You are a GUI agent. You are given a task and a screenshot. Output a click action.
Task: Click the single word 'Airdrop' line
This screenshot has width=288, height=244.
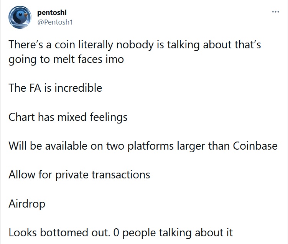[x=27, y=204]
